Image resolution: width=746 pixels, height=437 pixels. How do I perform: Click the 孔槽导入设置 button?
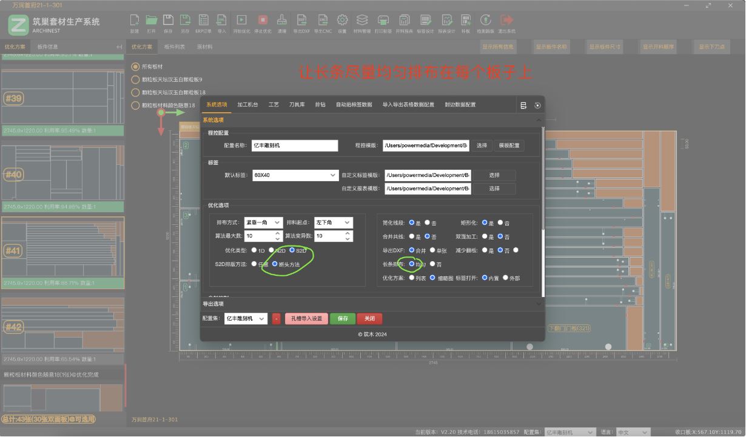(306, 319)
